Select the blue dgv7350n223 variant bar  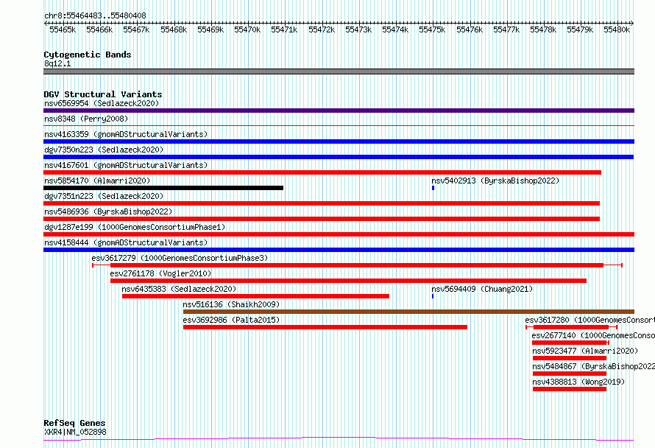[339, 157]
